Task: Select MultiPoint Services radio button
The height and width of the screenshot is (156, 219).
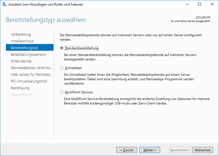Action: [x=62, y=92]
